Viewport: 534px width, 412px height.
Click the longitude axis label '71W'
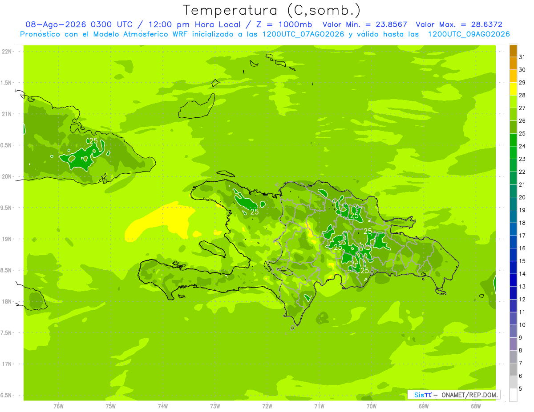click(x=319, y=406)
